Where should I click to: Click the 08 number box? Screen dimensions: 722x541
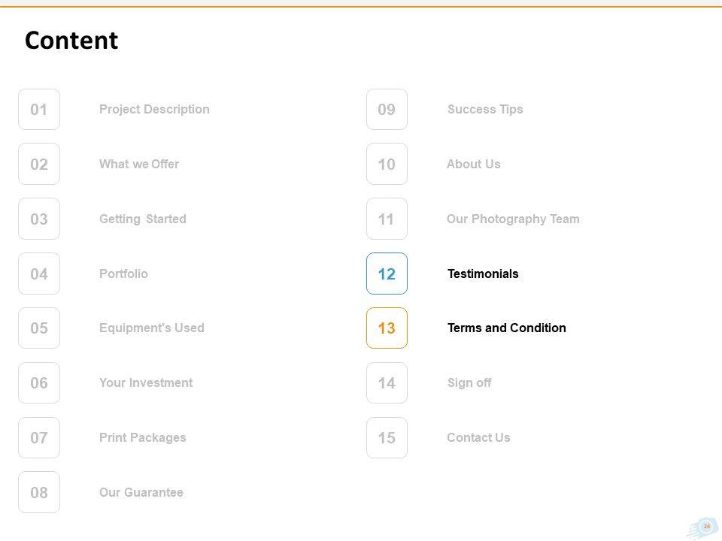click(x=39, y=492)
